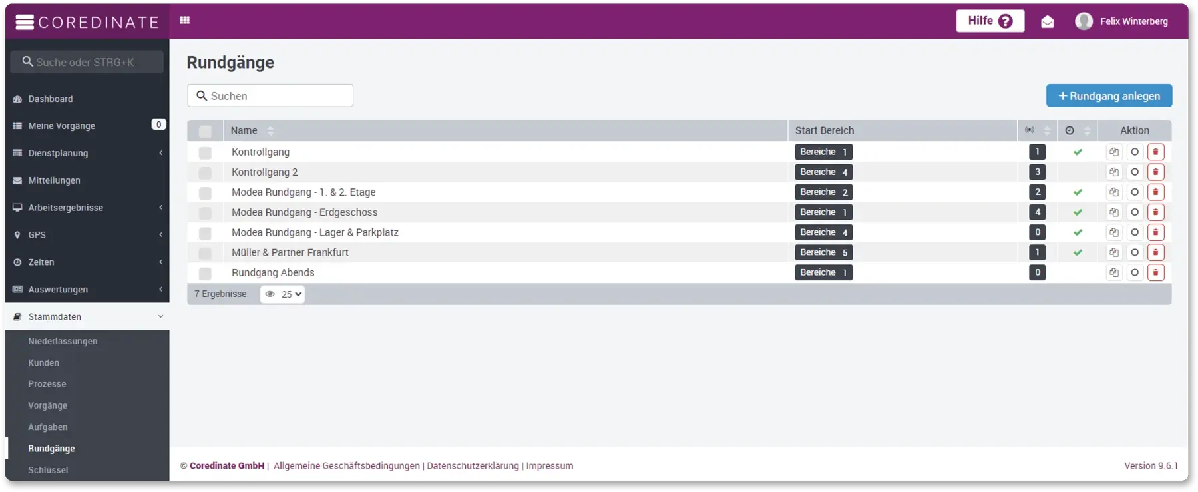1198x492 pixels.
Task: Open the grid apps icon in top bar
Action: [185, 21]
